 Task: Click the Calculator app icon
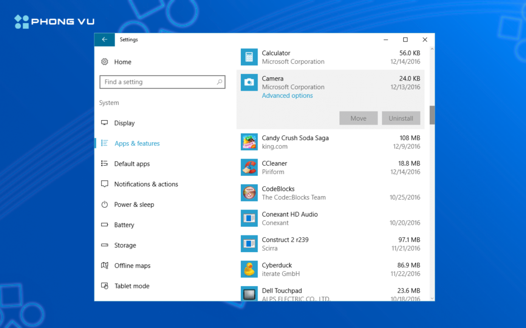tap(249, 57)
